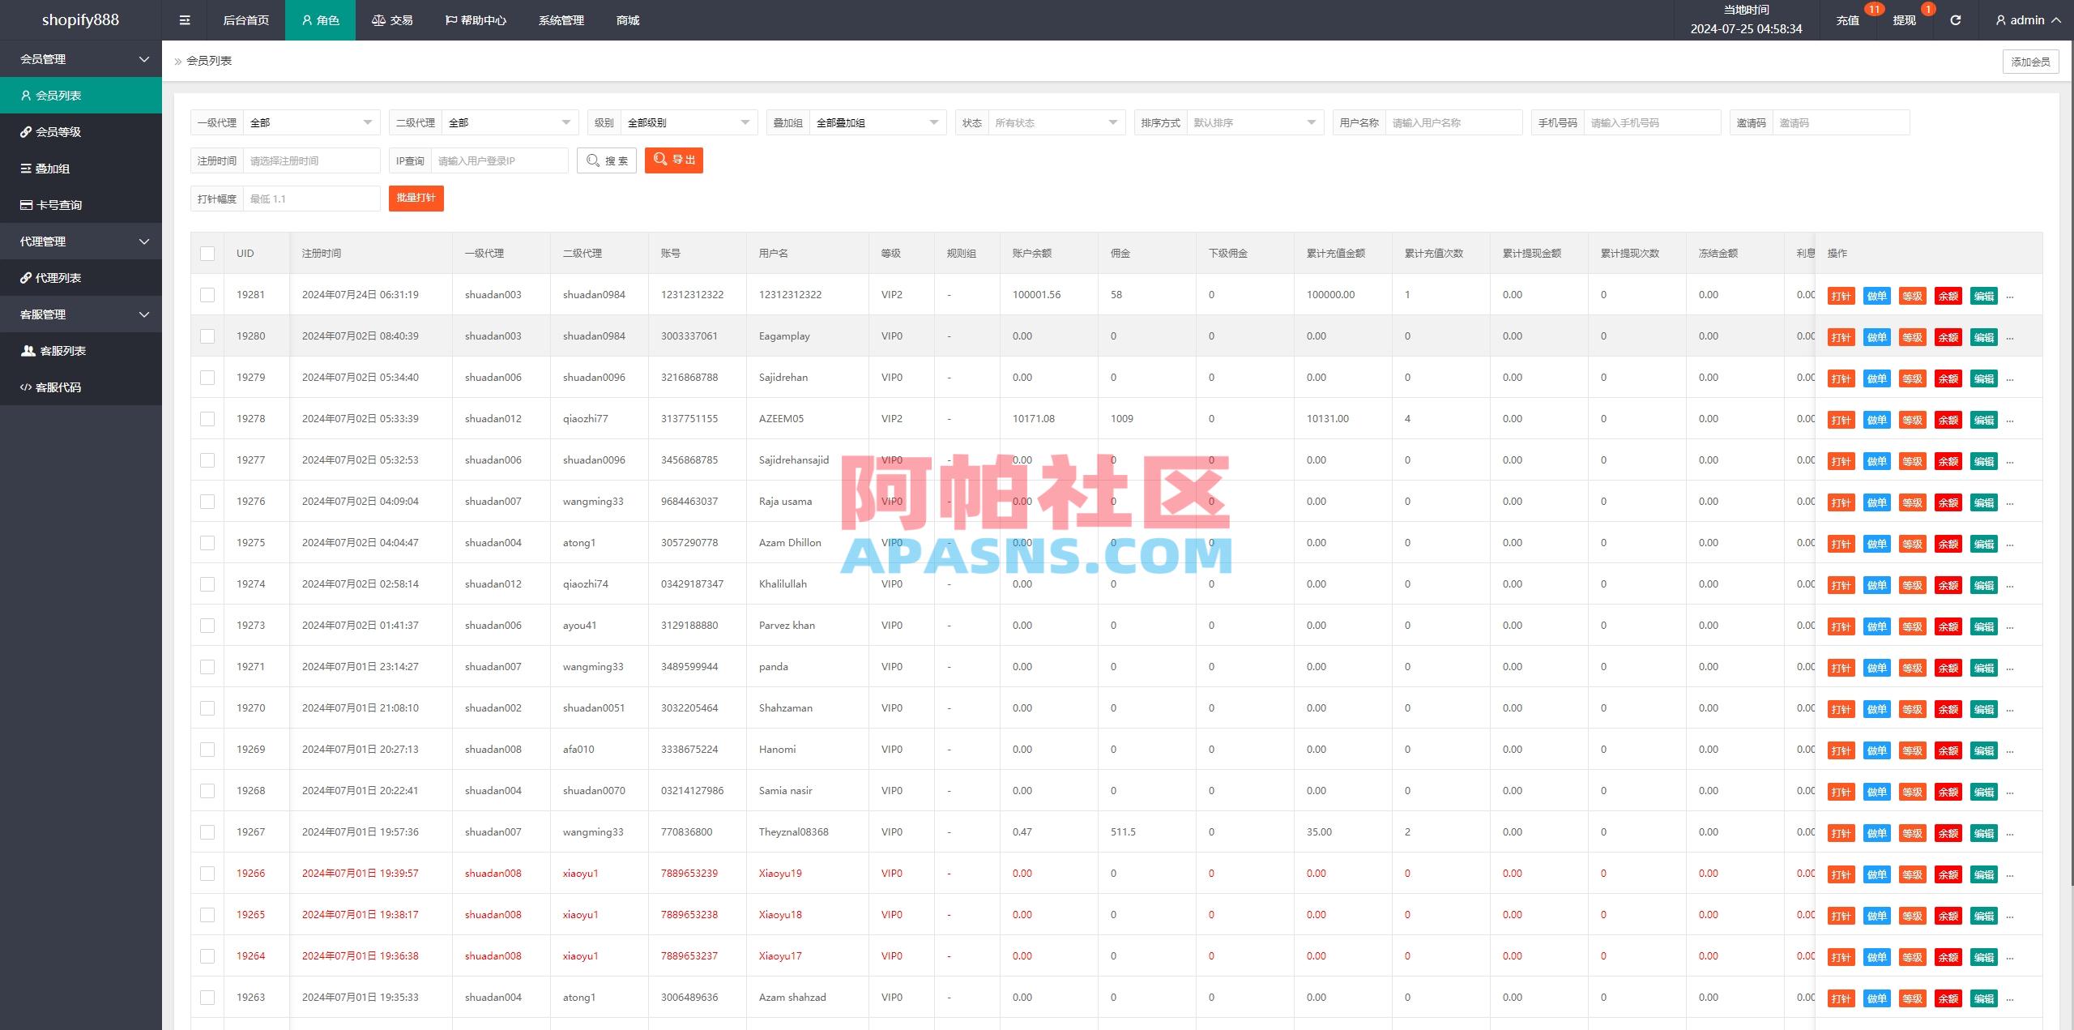Click the red 余额 button for Eagamplay row
2074x1030 pixels.
pyautogui.click(x=1948, y=336)
